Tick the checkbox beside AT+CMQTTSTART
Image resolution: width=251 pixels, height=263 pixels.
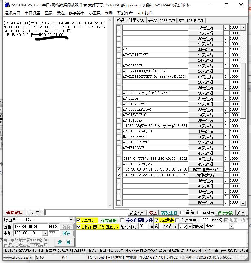[x=119, y=55]
